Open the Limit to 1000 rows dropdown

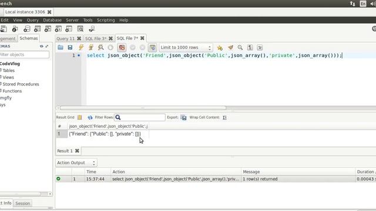click(186, 47)
